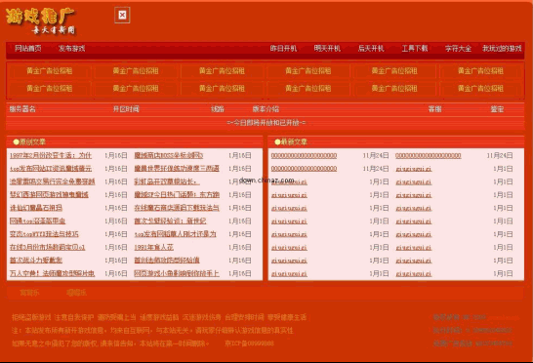Screen dimensions: 533x363
Task: Click the 服务器名 column header
Action: (x=22, y=109)
